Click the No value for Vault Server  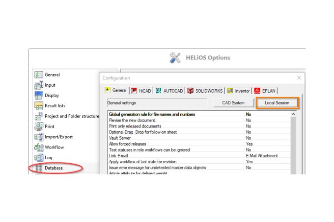pos(249,138)
